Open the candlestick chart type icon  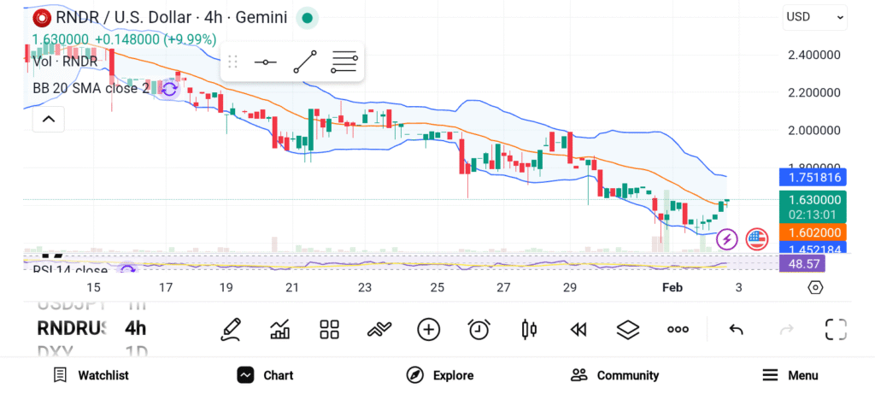(x=528, y=329)
